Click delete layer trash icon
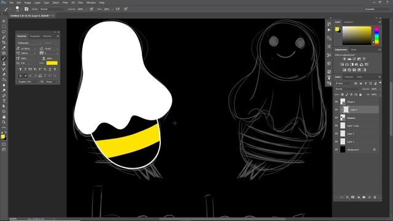This screenshot has height=221, width=393. tap(375, 197)
